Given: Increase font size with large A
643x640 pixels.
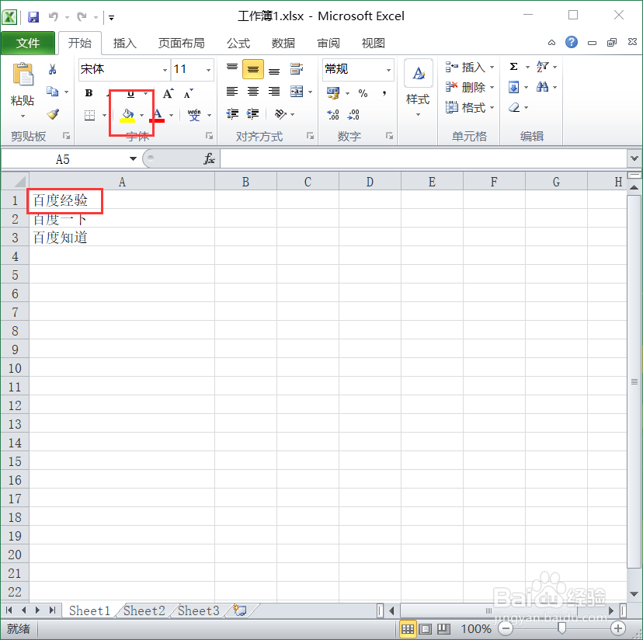Looking at the screenshot, I should pos(168,93).
